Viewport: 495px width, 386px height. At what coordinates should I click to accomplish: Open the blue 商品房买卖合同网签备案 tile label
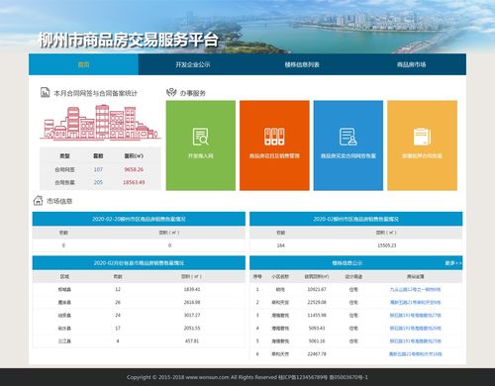(348, 155)
